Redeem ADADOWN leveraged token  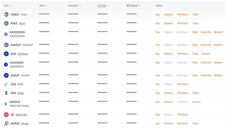(x=218, y=63)
